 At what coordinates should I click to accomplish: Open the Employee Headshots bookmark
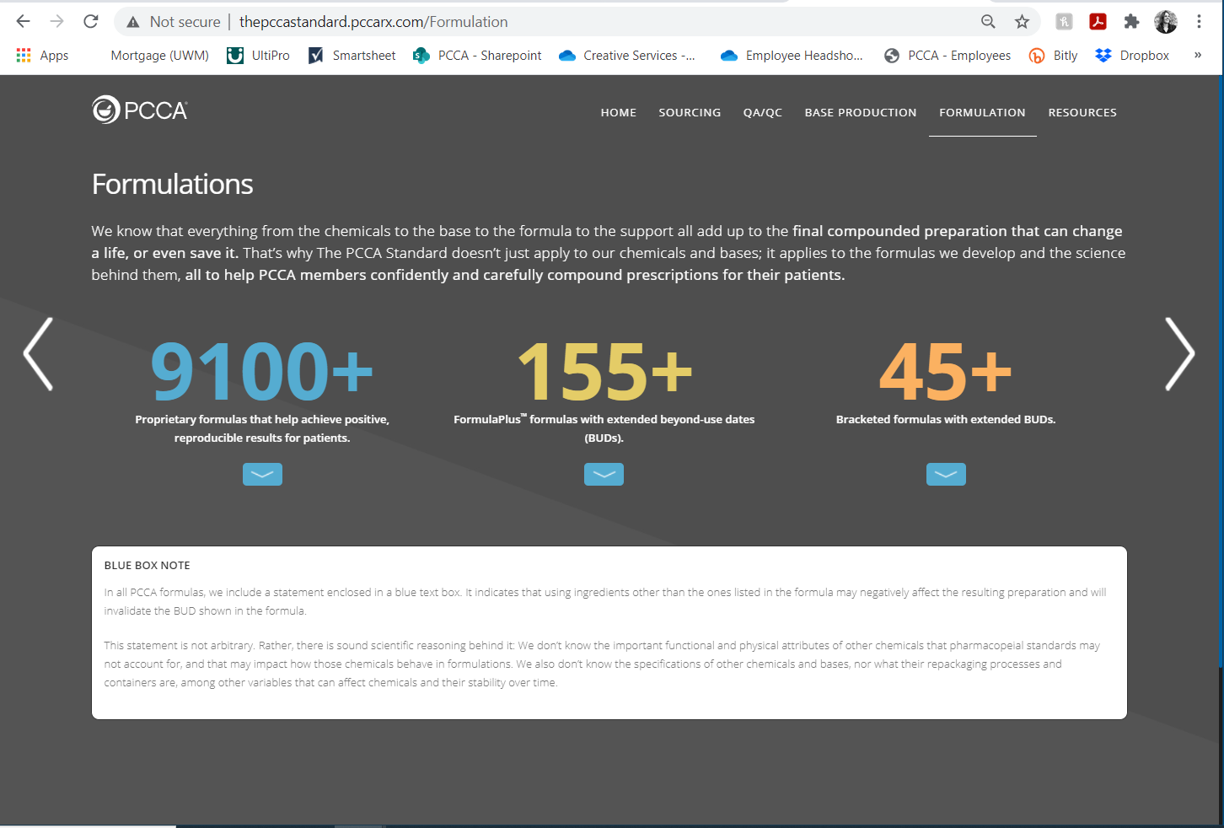coord(792,56)
